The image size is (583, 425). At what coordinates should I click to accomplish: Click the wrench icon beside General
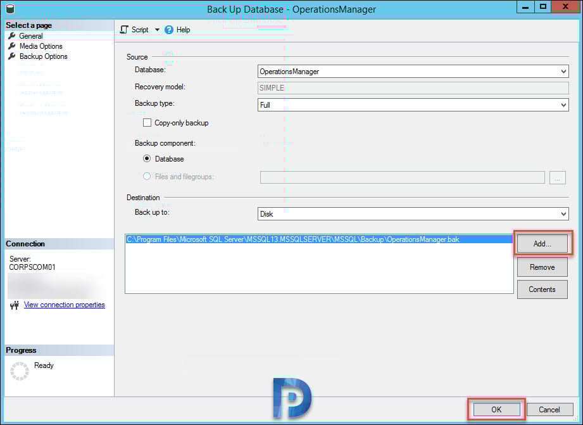[x=12, y=35]
